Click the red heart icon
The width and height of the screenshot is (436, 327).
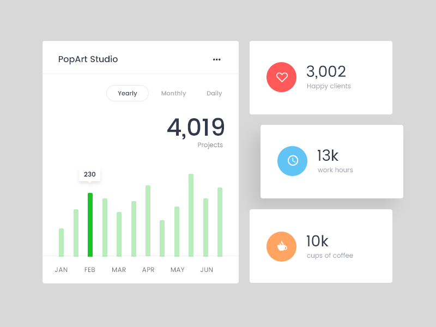281,77
